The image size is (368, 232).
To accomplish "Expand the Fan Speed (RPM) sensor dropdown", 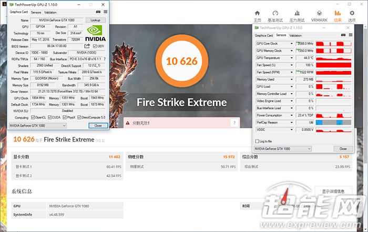I will click(292, 72).
